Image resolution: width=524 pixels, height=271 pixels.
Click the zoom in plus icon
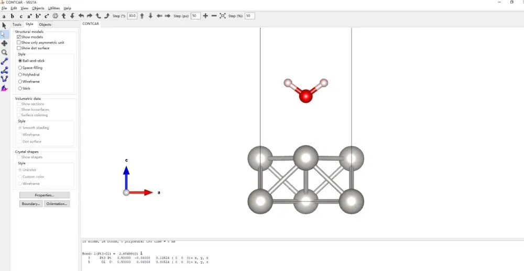[205, 16]
